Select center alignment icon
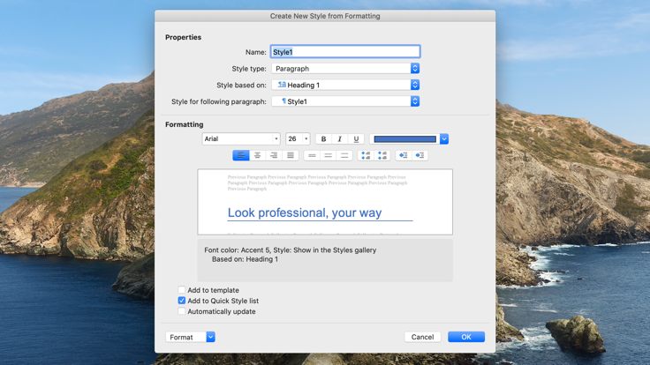 (257, 155)
